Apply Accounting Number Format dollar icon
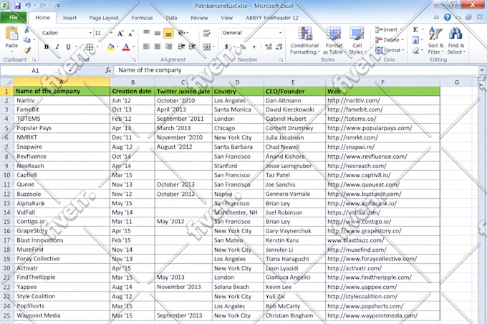The width and height of the screenshot is (487, 324). tap(227, 46)
